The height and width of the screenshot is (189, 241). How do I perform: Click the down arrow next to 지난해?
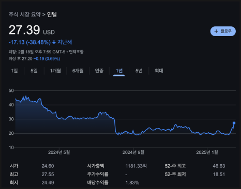click(54, 42)
